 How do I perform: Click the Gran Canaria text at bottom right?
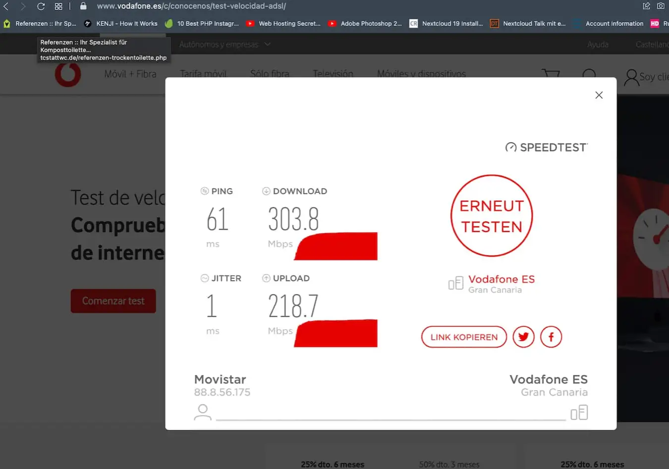pos(554,392)
